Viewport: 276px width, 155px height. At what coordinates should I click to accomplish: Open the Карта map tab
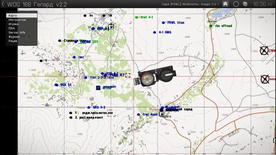click(22, 15)
